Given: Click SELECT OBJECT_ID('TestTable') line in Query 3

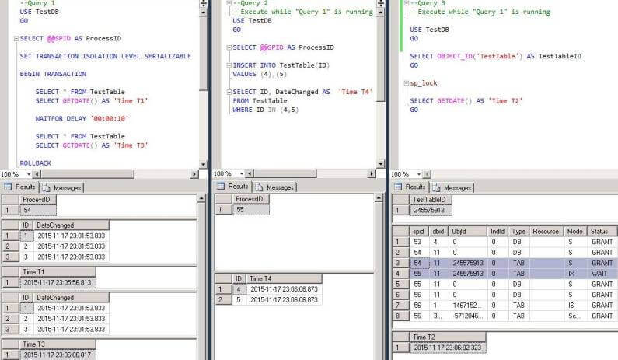Looking at the screenshot, I should pyautogui.click(x=495, y=57).
